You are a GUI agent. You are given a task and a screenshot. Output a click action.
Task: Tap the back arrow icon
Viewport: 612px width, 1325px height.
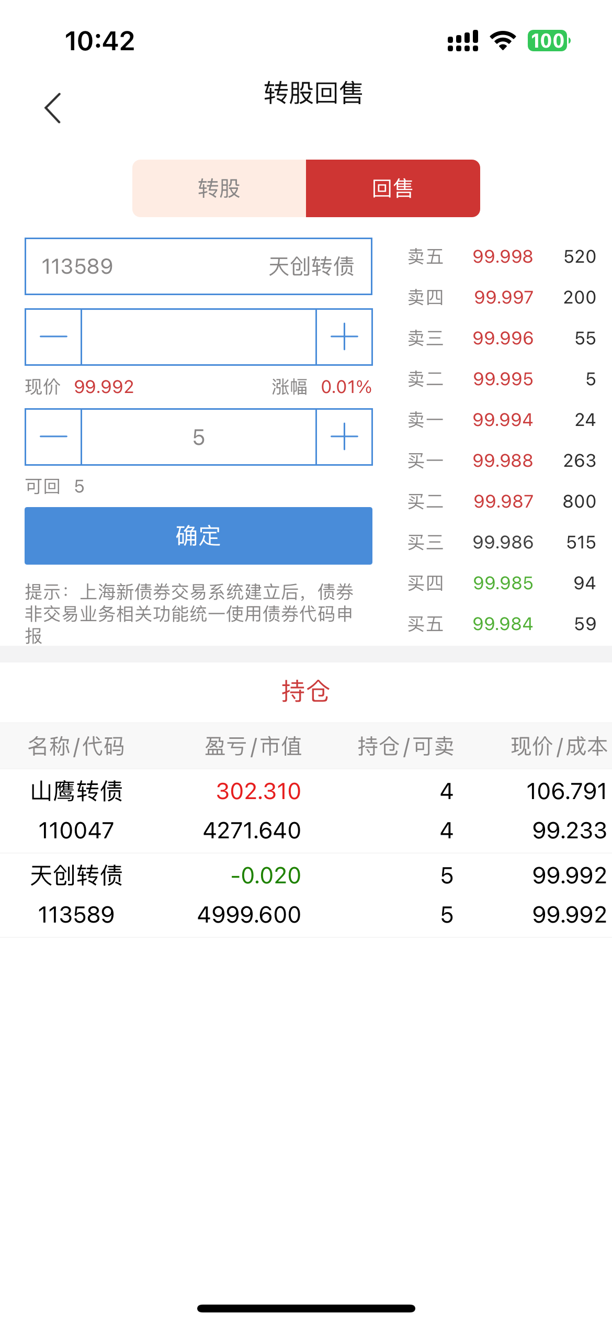[52, 108]
